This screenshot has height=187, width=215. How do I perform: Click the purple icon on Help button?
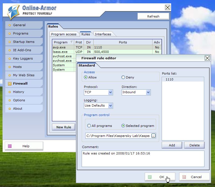pos(10,146)
